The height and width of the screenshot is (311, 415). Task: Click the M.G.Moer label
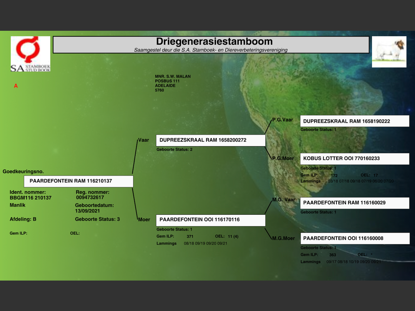[x=283, y=238]
